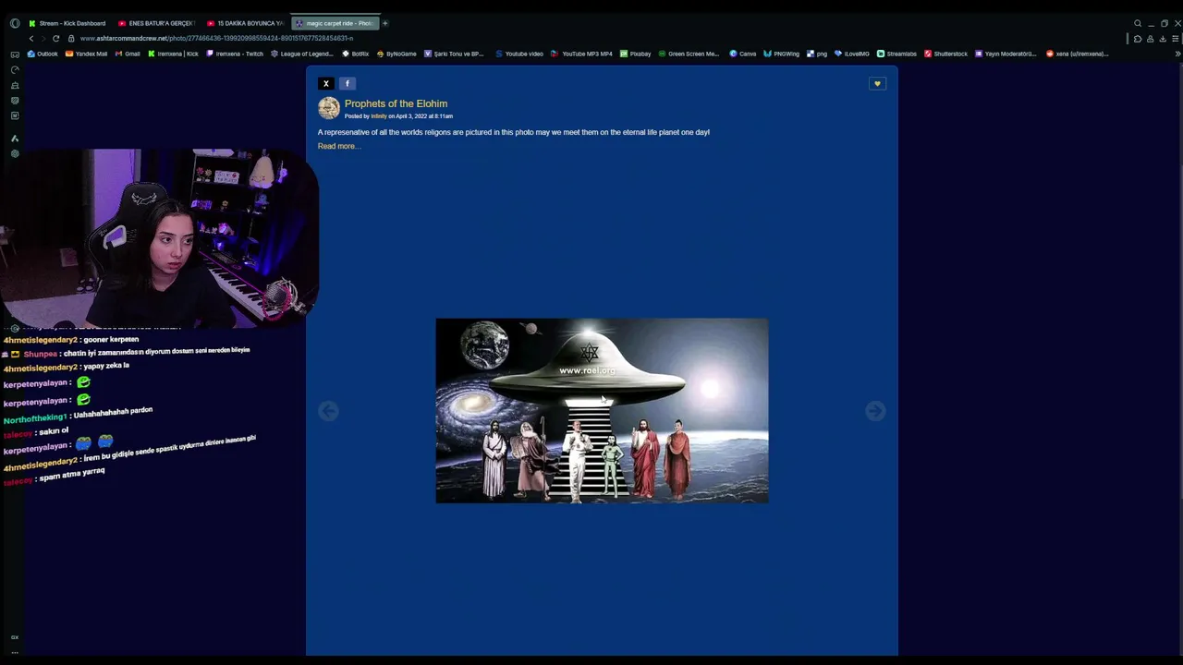Open the YouTube MP3 MP4 bookmark
The height and width of the screenshot is (665, 1183).
coord(582,54)
